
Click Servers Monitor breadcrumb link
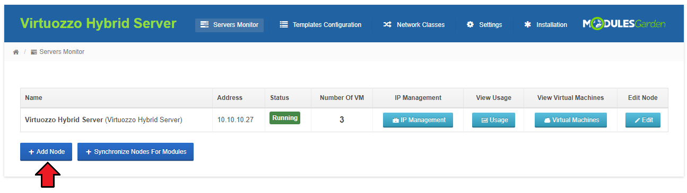click(58, 52)
